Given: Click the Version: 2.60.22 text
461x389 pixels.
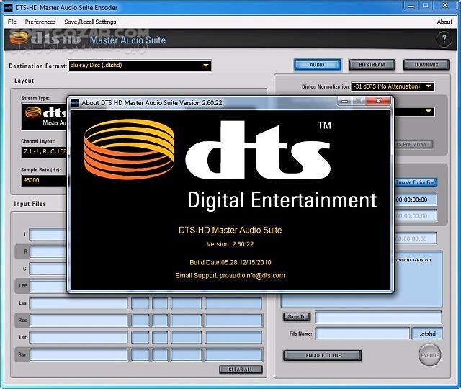Looking at the screenshot, I should point(230,244).
